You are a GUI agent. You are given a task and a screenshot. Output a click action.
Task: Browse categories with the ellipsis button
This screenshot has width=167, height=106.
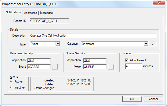coord(153,44)
